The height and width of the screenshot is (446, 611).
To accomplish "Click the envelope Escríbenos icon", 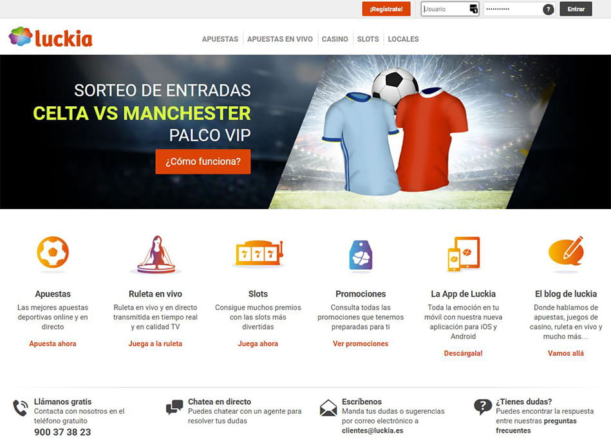I will pyautogui.click(x=328, y=408).
